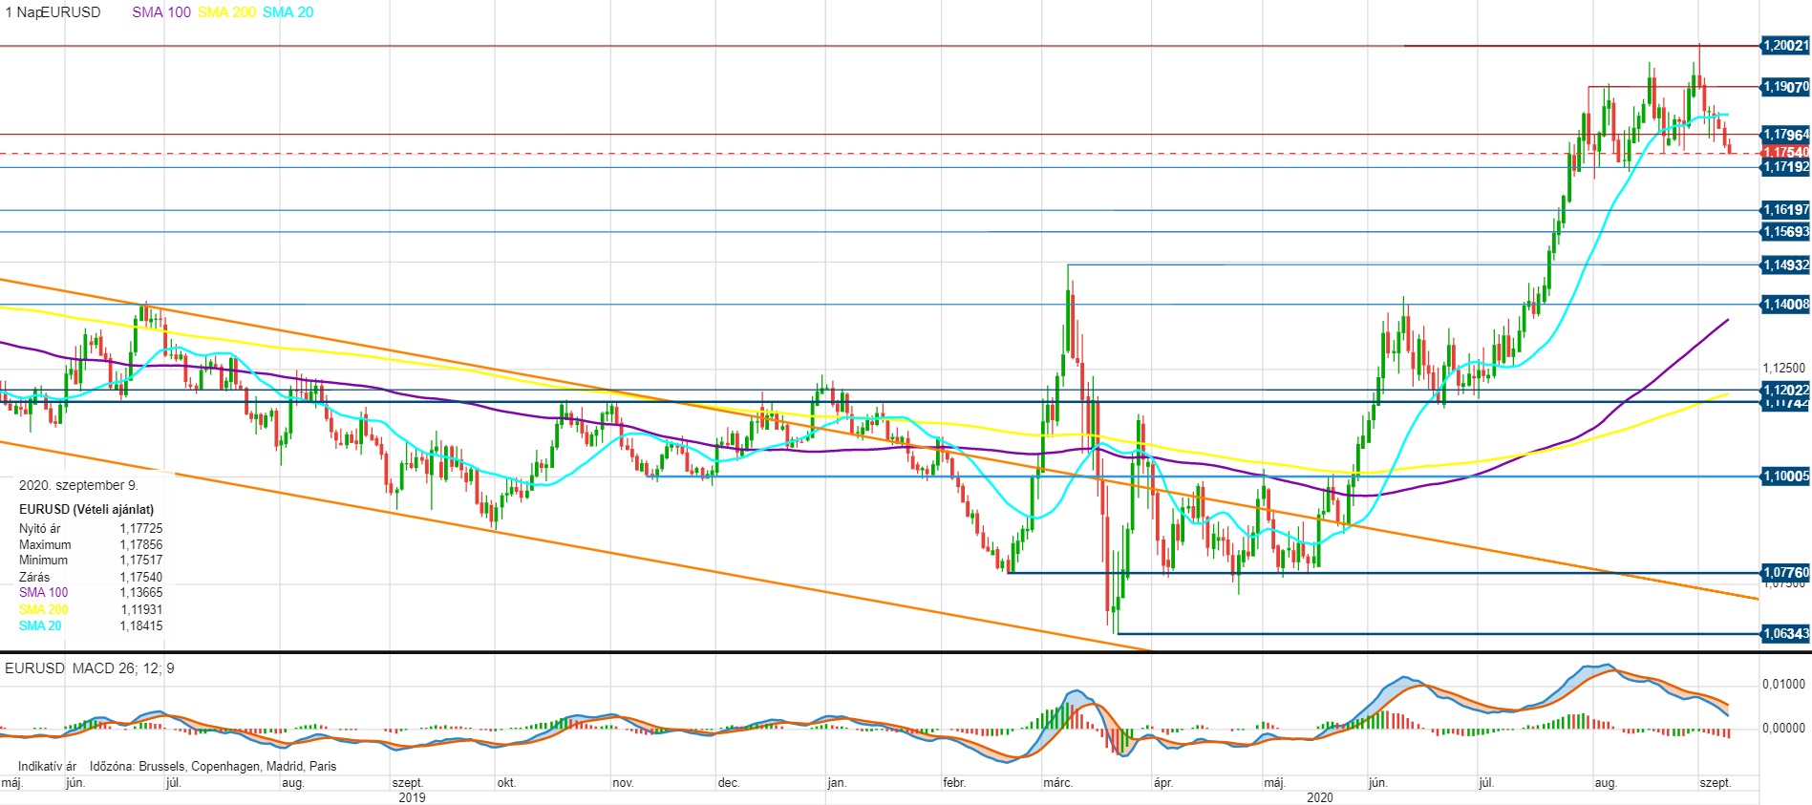This screenshot has width=1812, height=805.
Task: Select the 1,17192 price level label
Action: [x=1785, y=167]
